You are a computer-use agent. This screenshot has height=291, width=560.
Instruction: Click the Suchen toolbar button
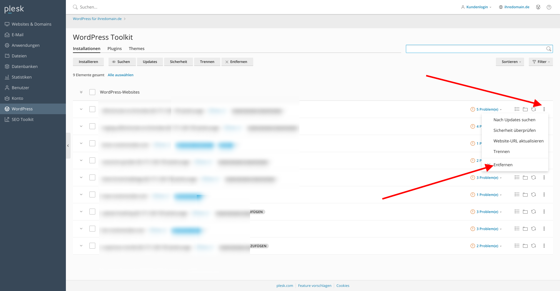coord(122,62)
